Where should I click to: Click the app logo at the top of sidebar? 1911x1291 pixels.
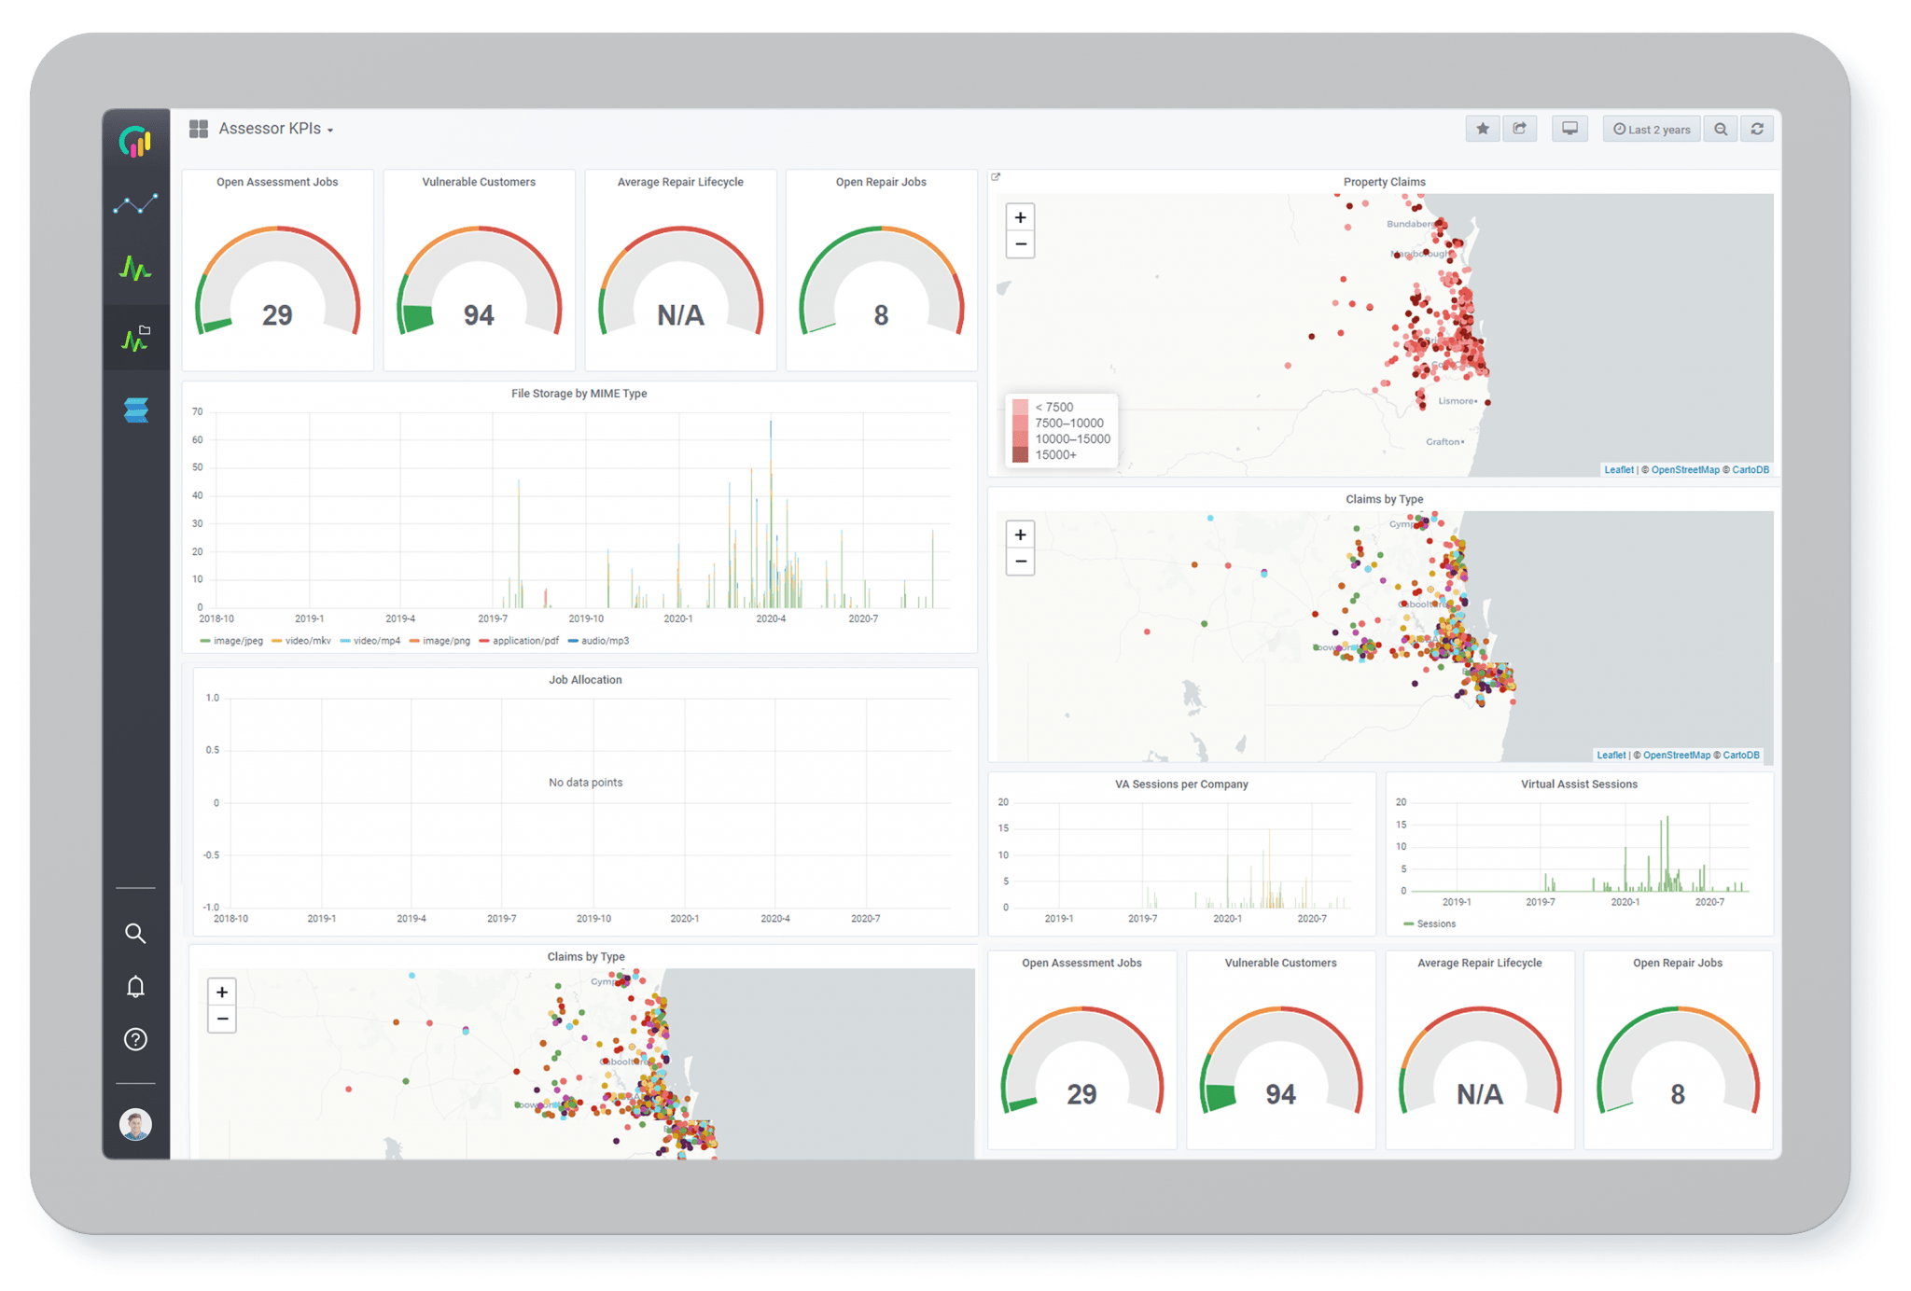pyautogui.click(x=135, y=142)
